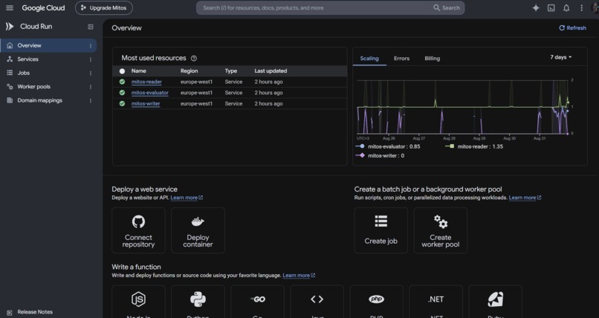Select the Java code brackets icon
This screenshot has width=599, height=318.
click(x=317, y=299)
